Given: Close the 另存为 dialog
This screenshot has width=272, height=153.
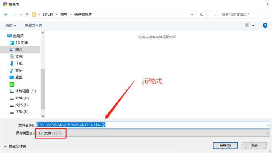Looking at the screenshot, I should click(x=267, y=4).
